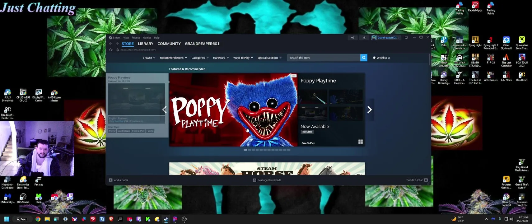Viewport: 532px width, 224px height.
Task: Expand the Browse dropdown
Action: coord(149,58)
